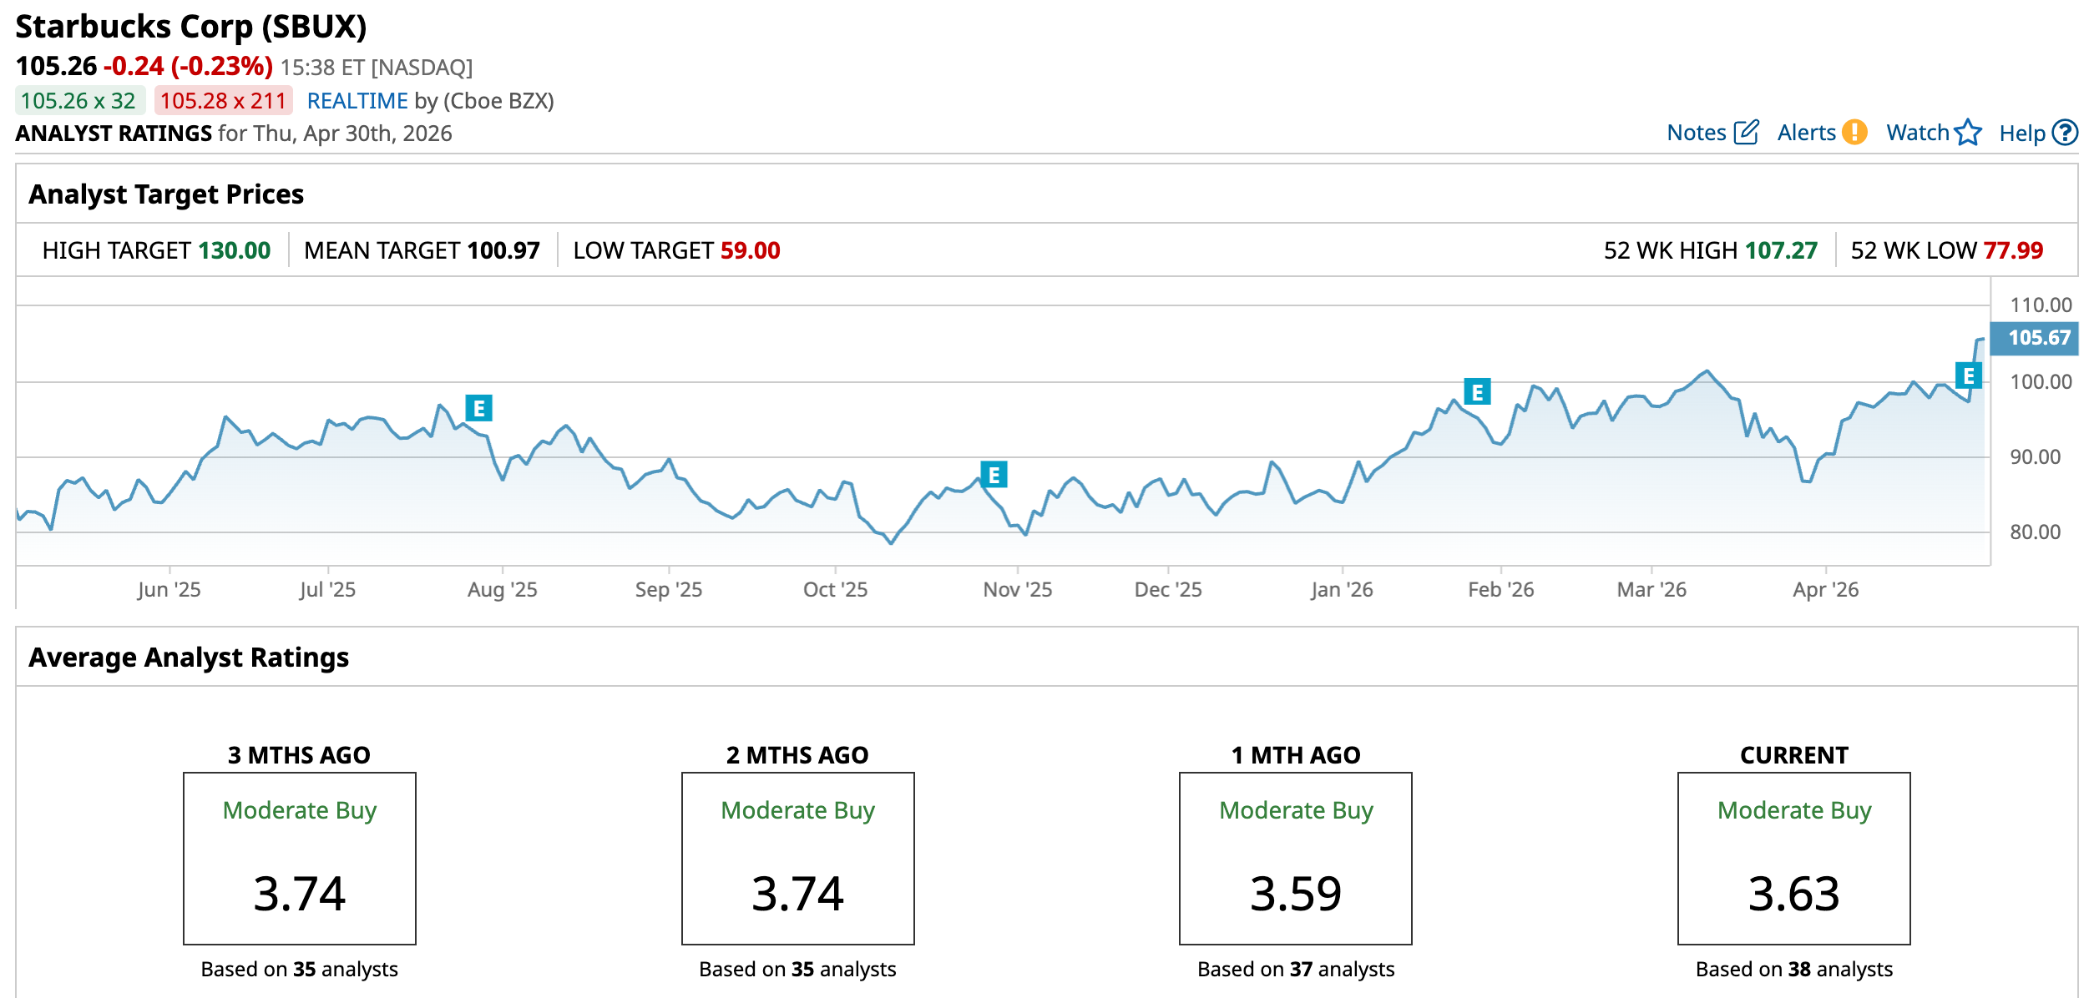
Task: Click the earnings marker near Feb '26
Action: pos(1477,391)
